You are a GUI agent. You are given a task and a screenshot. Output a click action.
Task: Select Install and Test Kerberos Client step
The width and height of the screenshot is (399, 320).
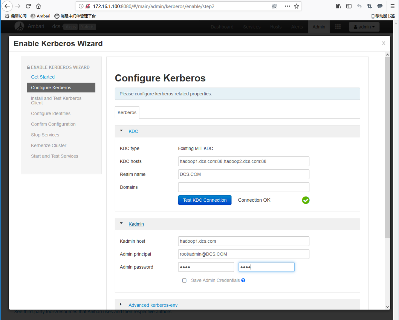(x=56, y=101)
